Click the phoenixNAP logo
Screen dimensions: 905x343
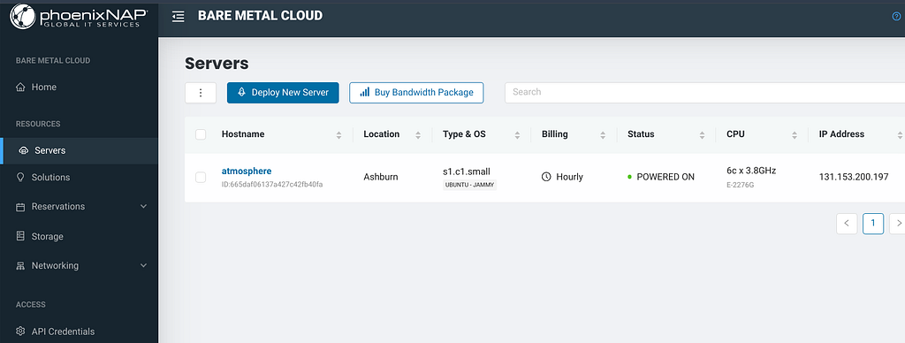[x=79, y=16]
